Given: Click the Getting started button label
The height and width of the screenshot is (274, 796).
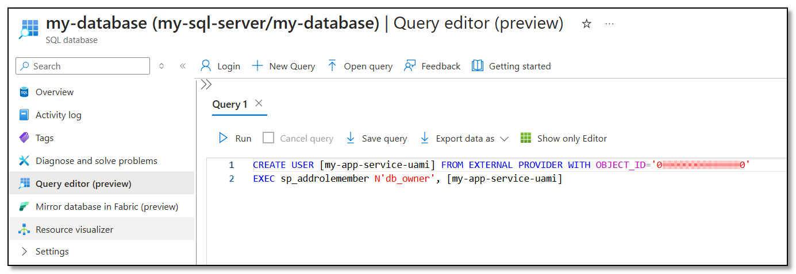Looking at the screenshot, I should click(520, 66).
